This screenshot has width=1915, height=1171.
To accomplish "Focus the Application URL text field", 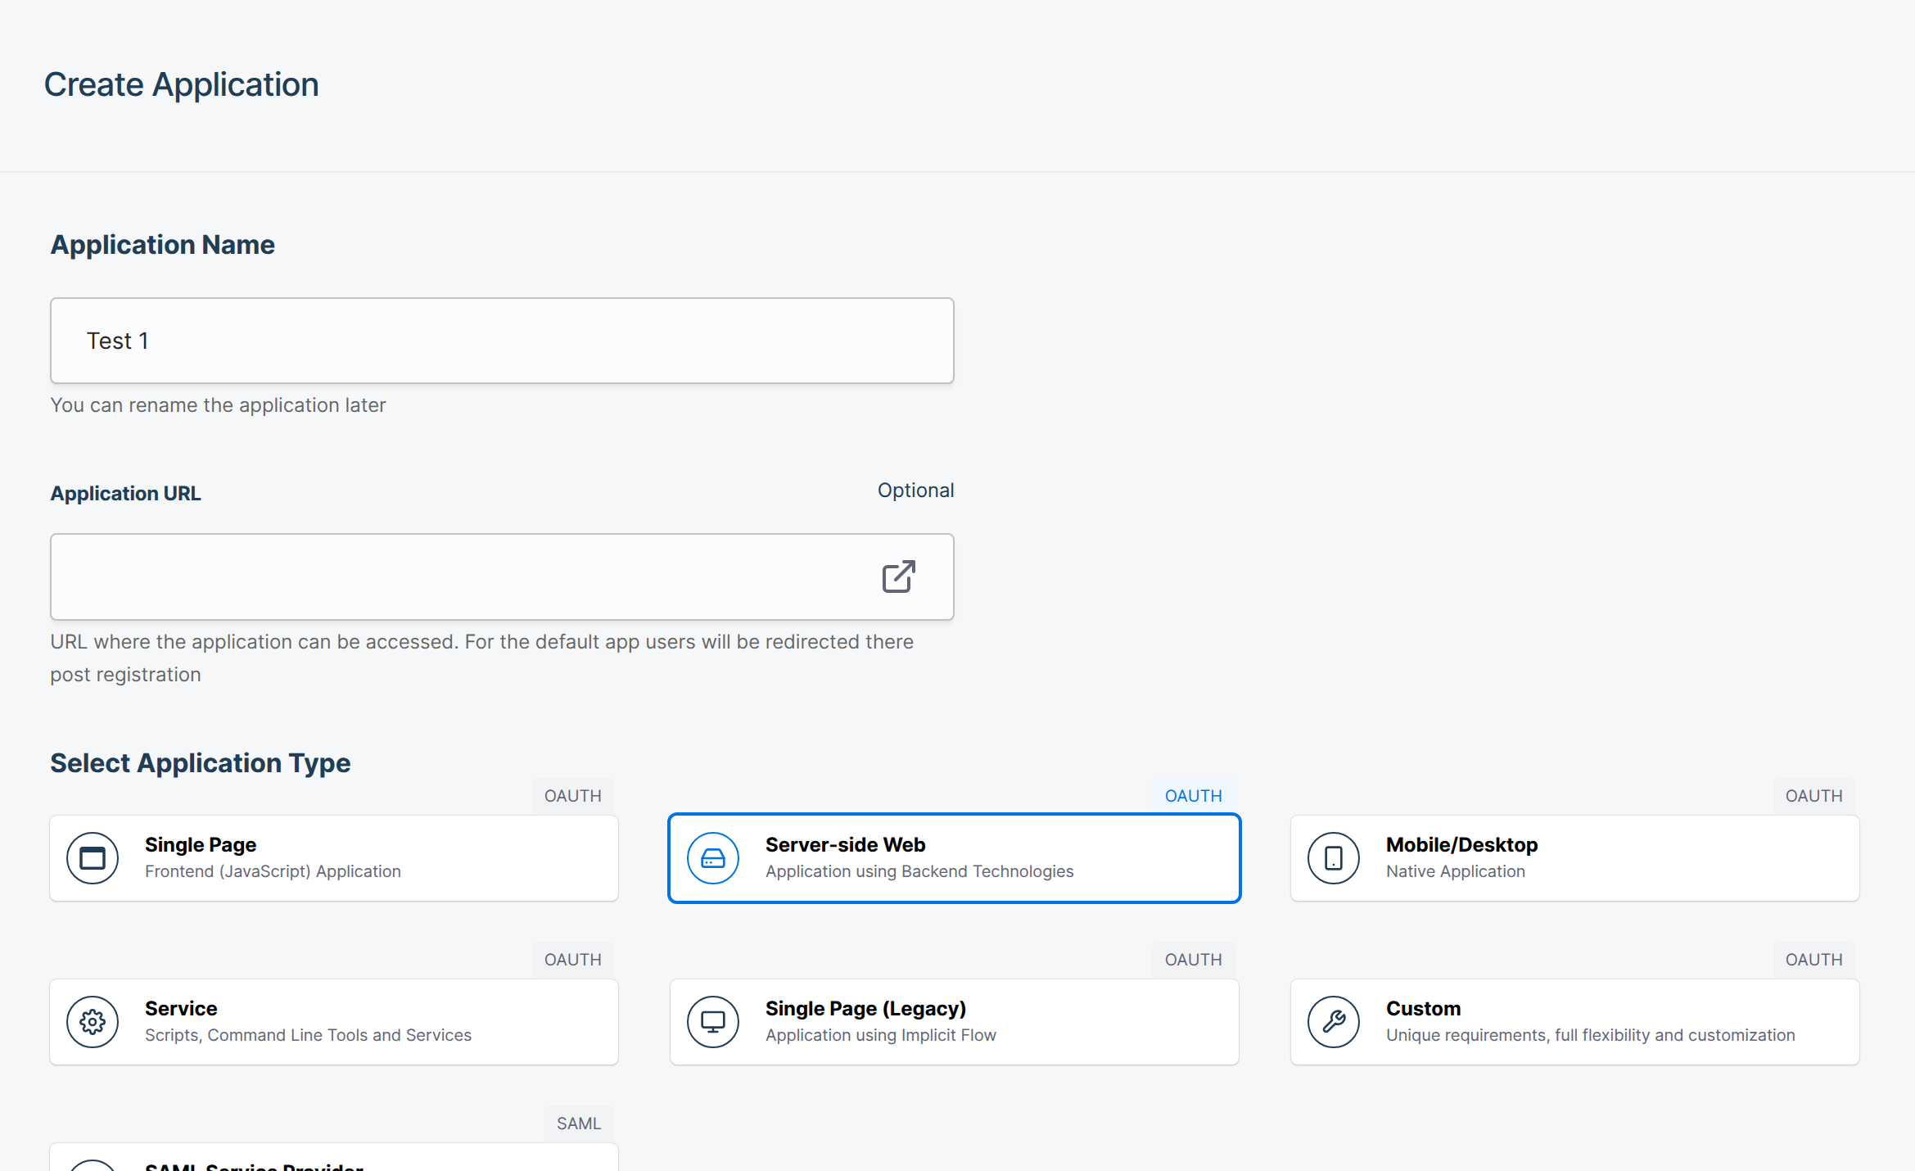I will 458,577.
